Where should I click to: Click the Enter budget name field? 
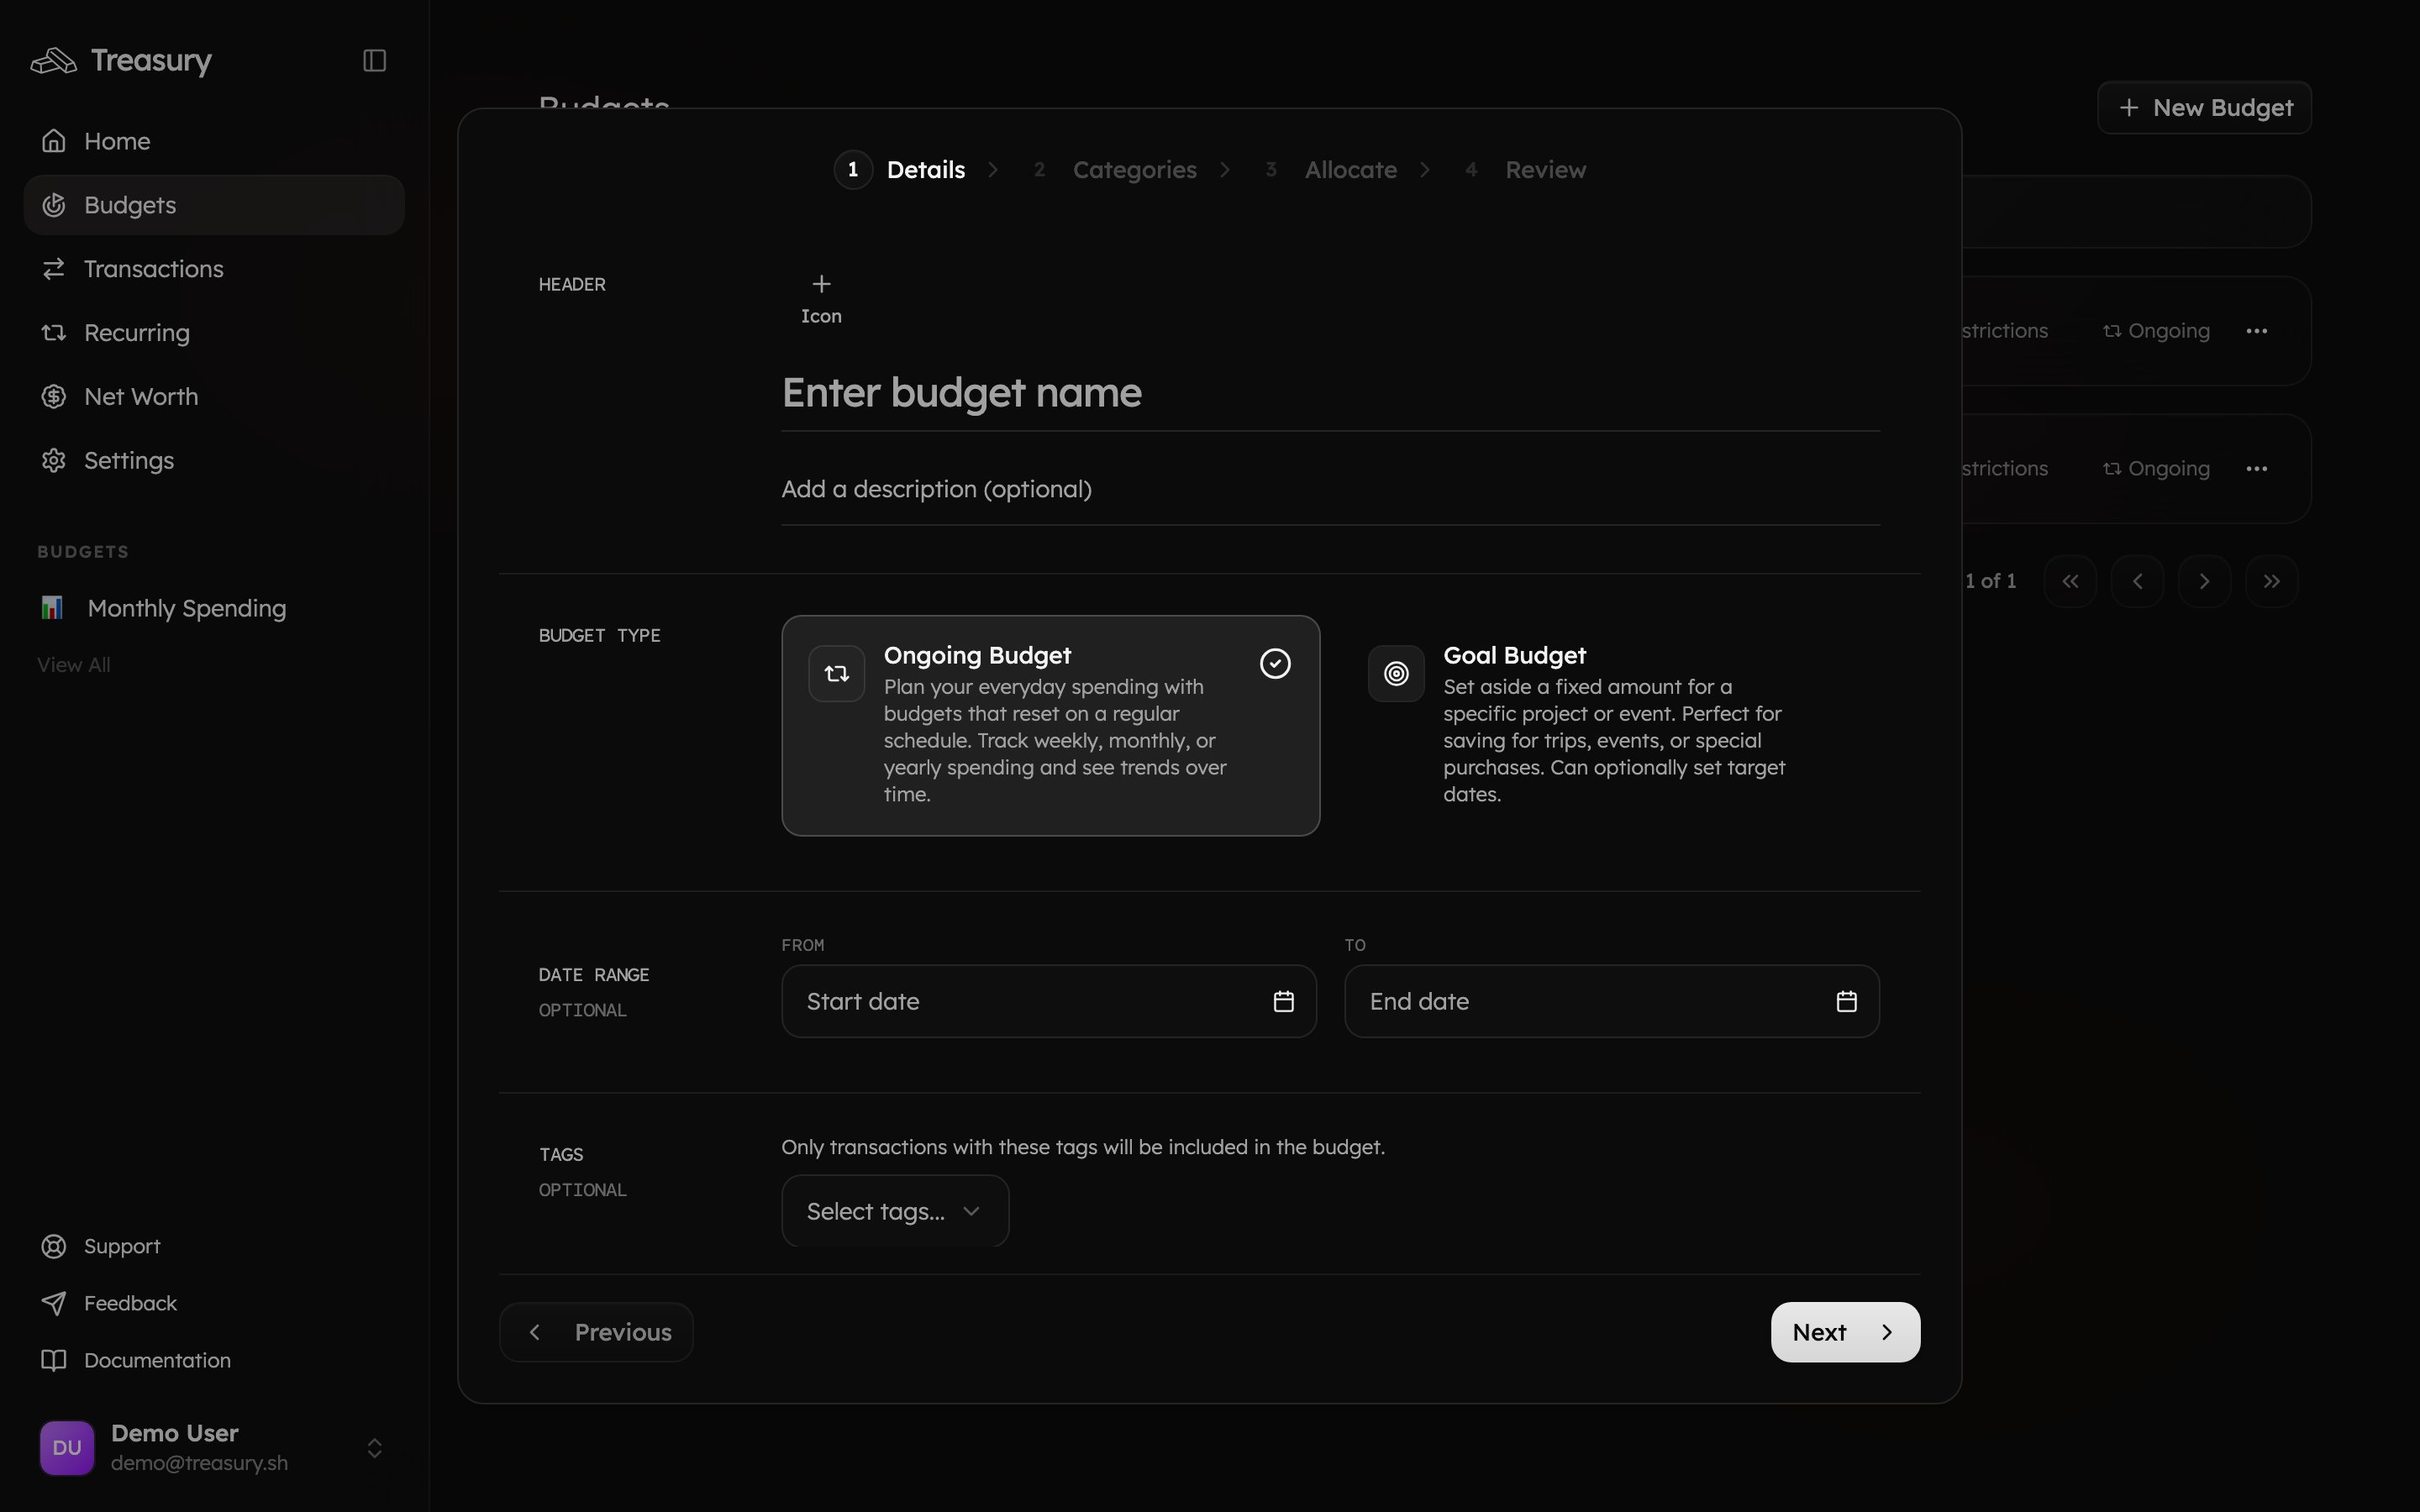[1330, 393]
